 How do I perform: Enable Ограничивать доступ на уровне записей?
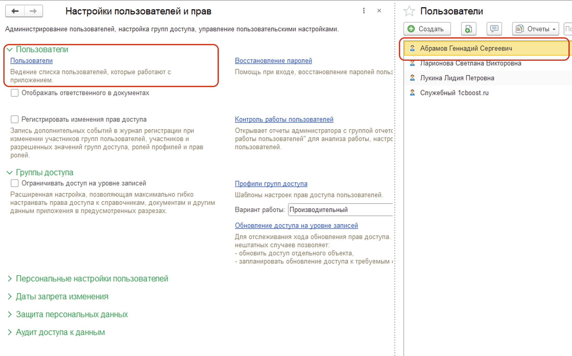[x=14, y=183]
